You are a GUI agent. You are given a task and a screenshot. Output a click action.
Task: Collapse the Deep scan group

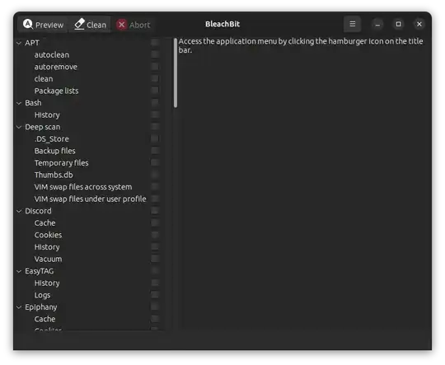(x=19, y=127)
